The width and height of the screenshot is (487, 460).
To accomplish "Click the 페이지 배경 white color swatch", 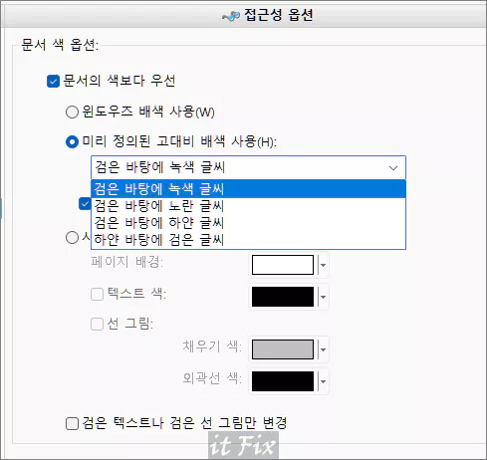I will (283, 265).
